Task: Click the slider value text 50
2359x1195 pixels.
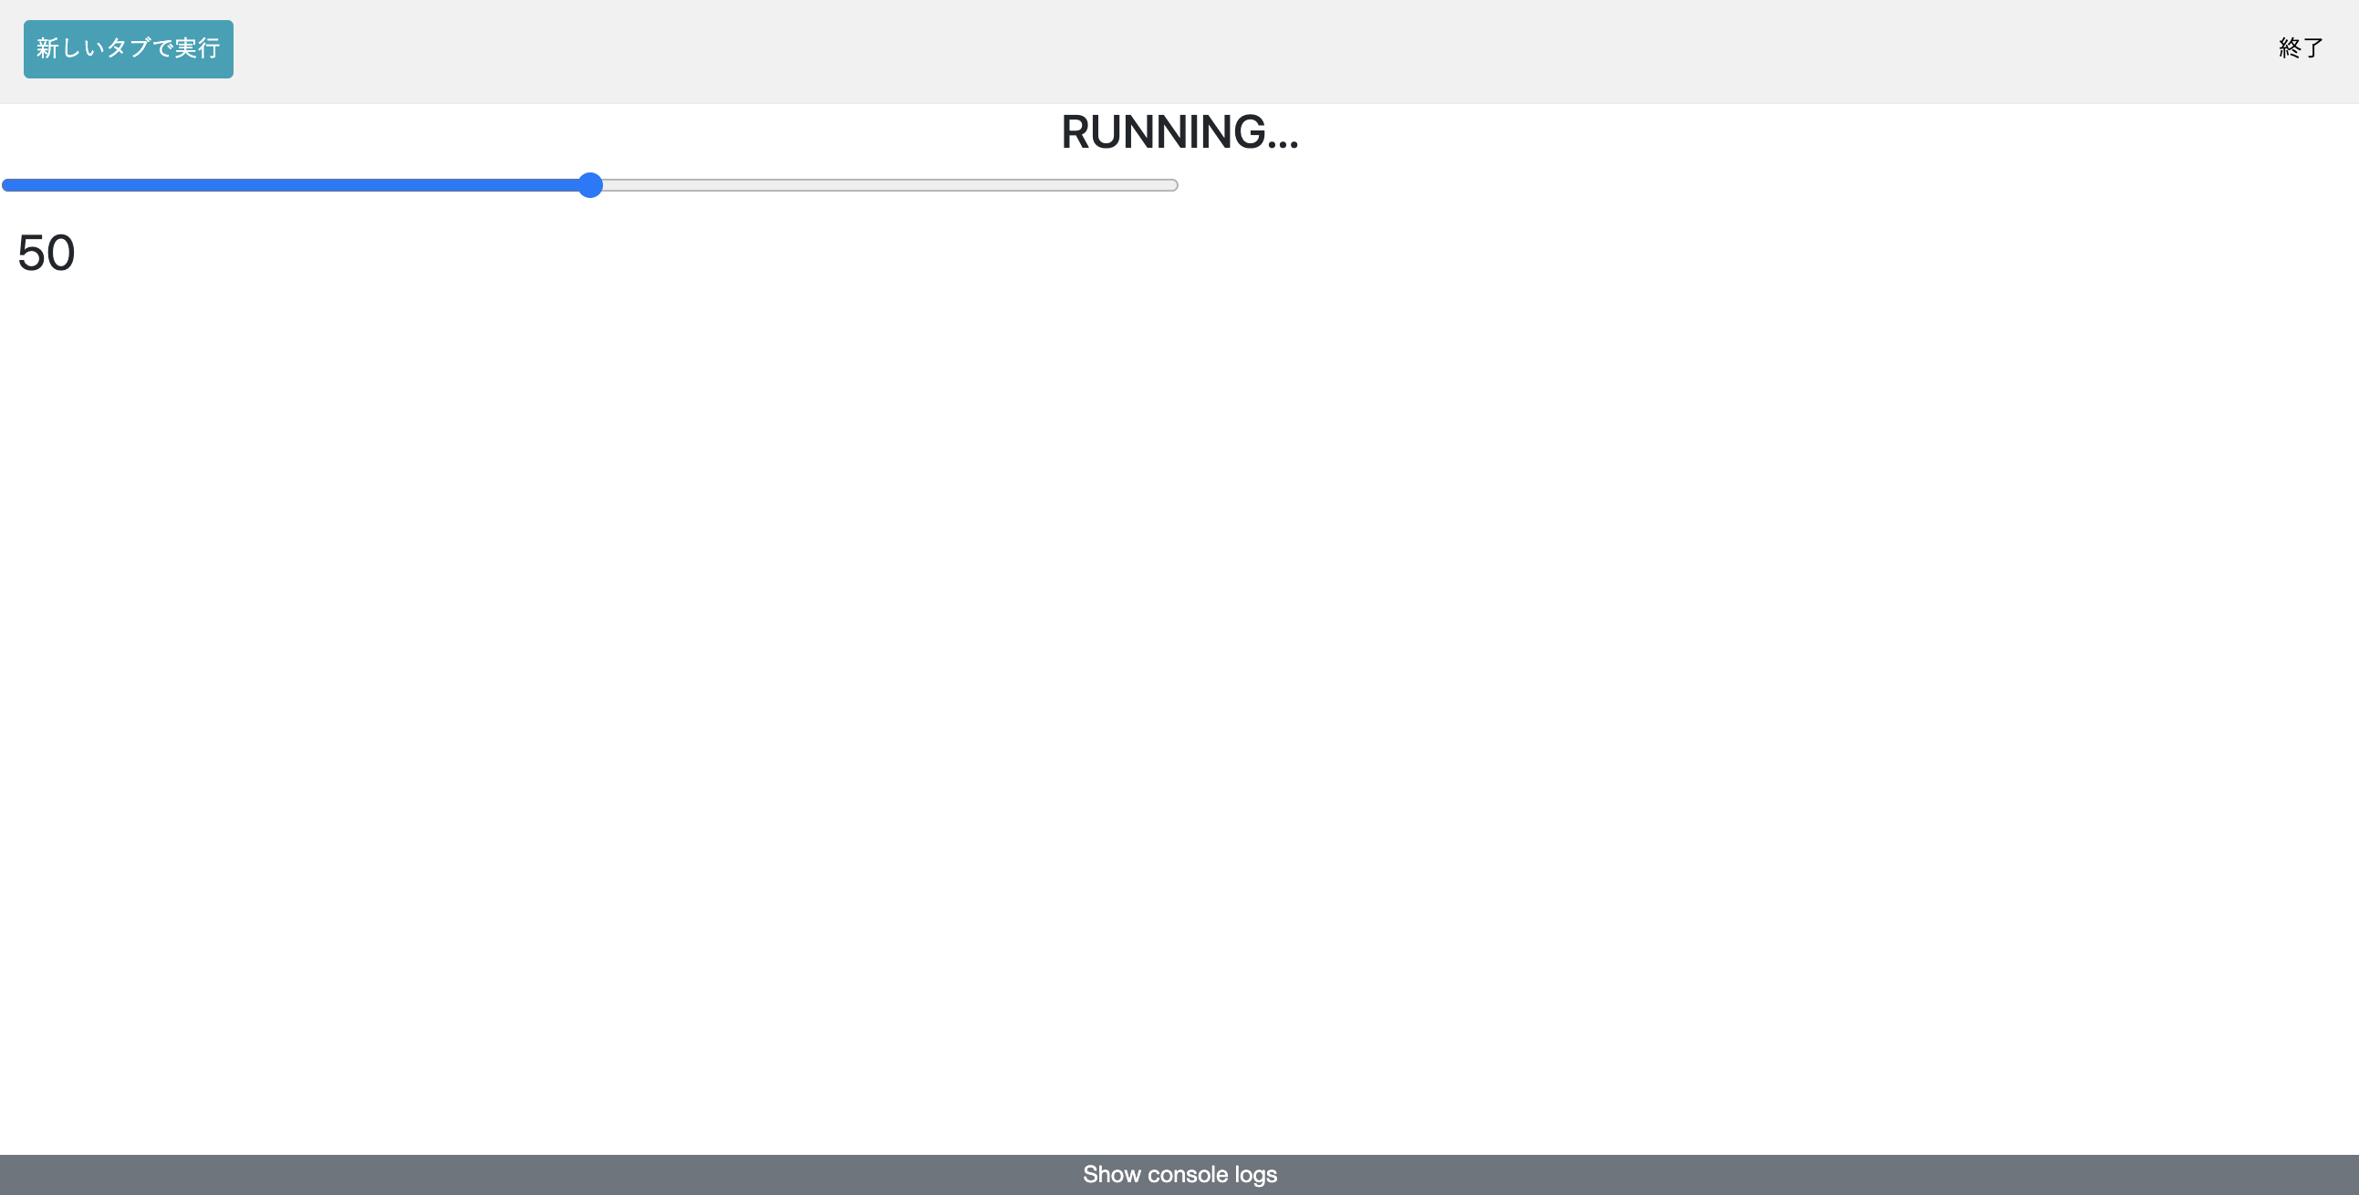Action: 46,253
